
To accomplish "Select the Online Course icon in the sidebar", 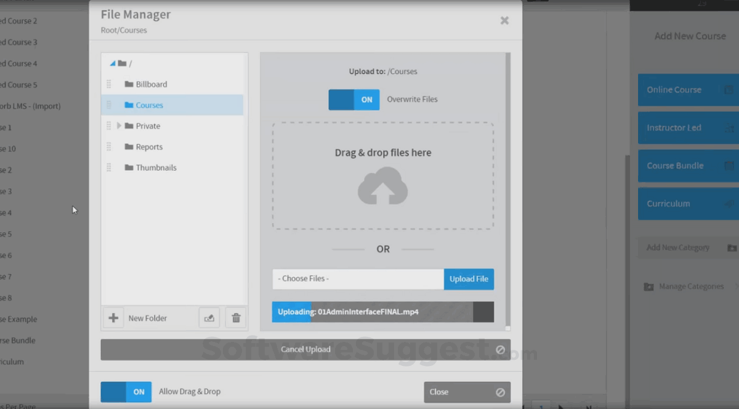I will [x=729, y=89].
